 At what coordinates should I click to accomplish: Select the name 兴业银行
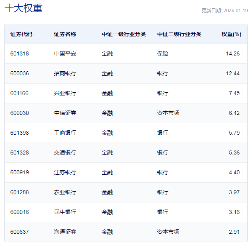(65, 93)
